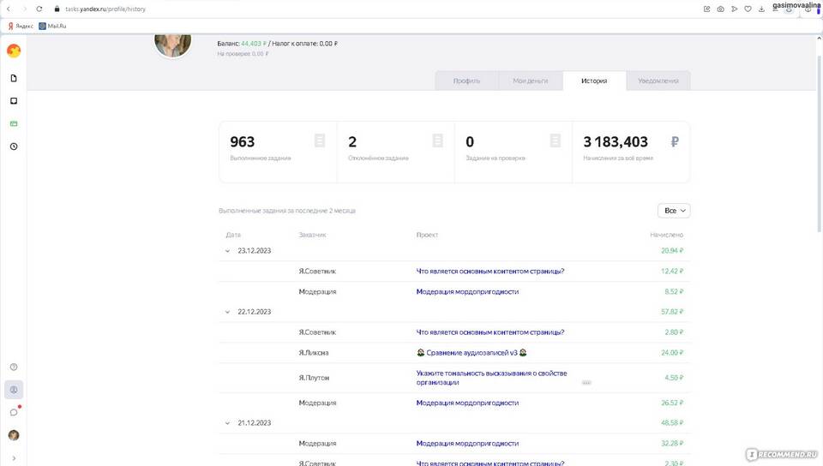Viewport: 823px width, 466px height.
Task: Click the 963 completed tasks card icon
Action: (x=320, y=140)
